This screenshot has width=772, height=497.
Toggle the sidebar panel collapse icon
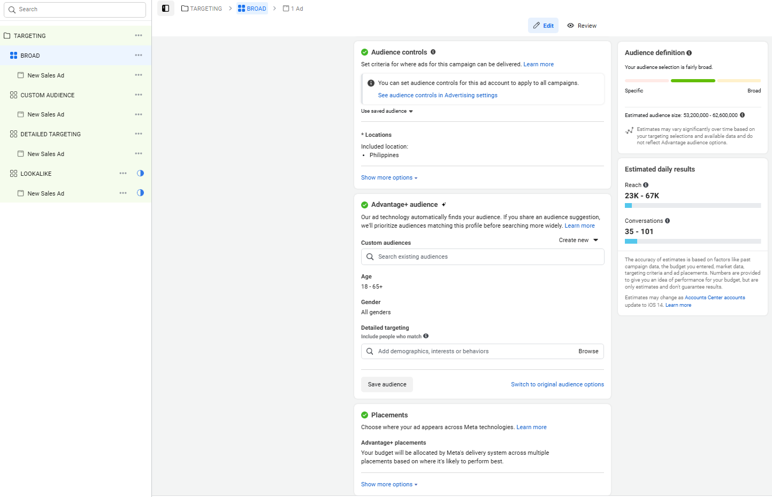[165, 9]
